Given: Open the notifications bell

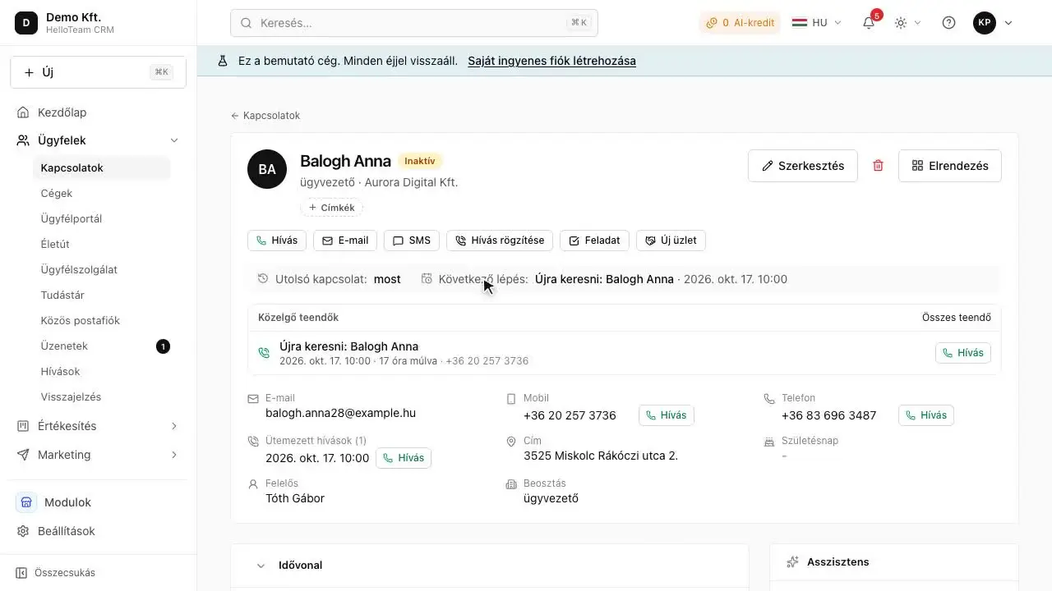Looking at the screenshot, I should click(x=869, y=23).
